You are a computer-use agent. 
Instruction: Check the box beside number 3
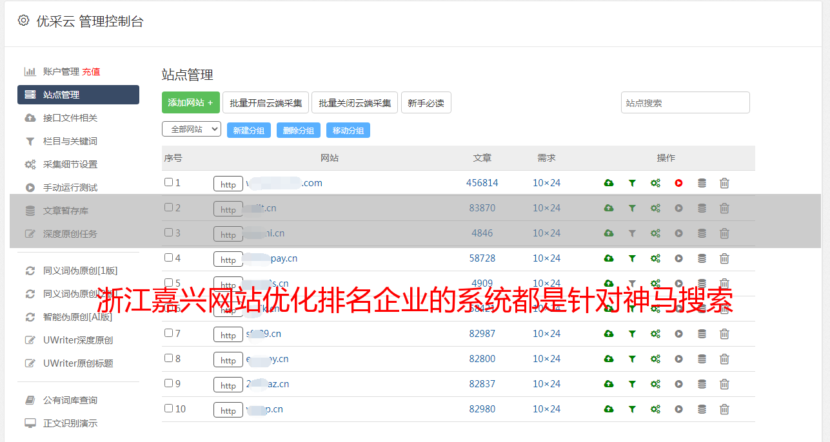[168, 233]
